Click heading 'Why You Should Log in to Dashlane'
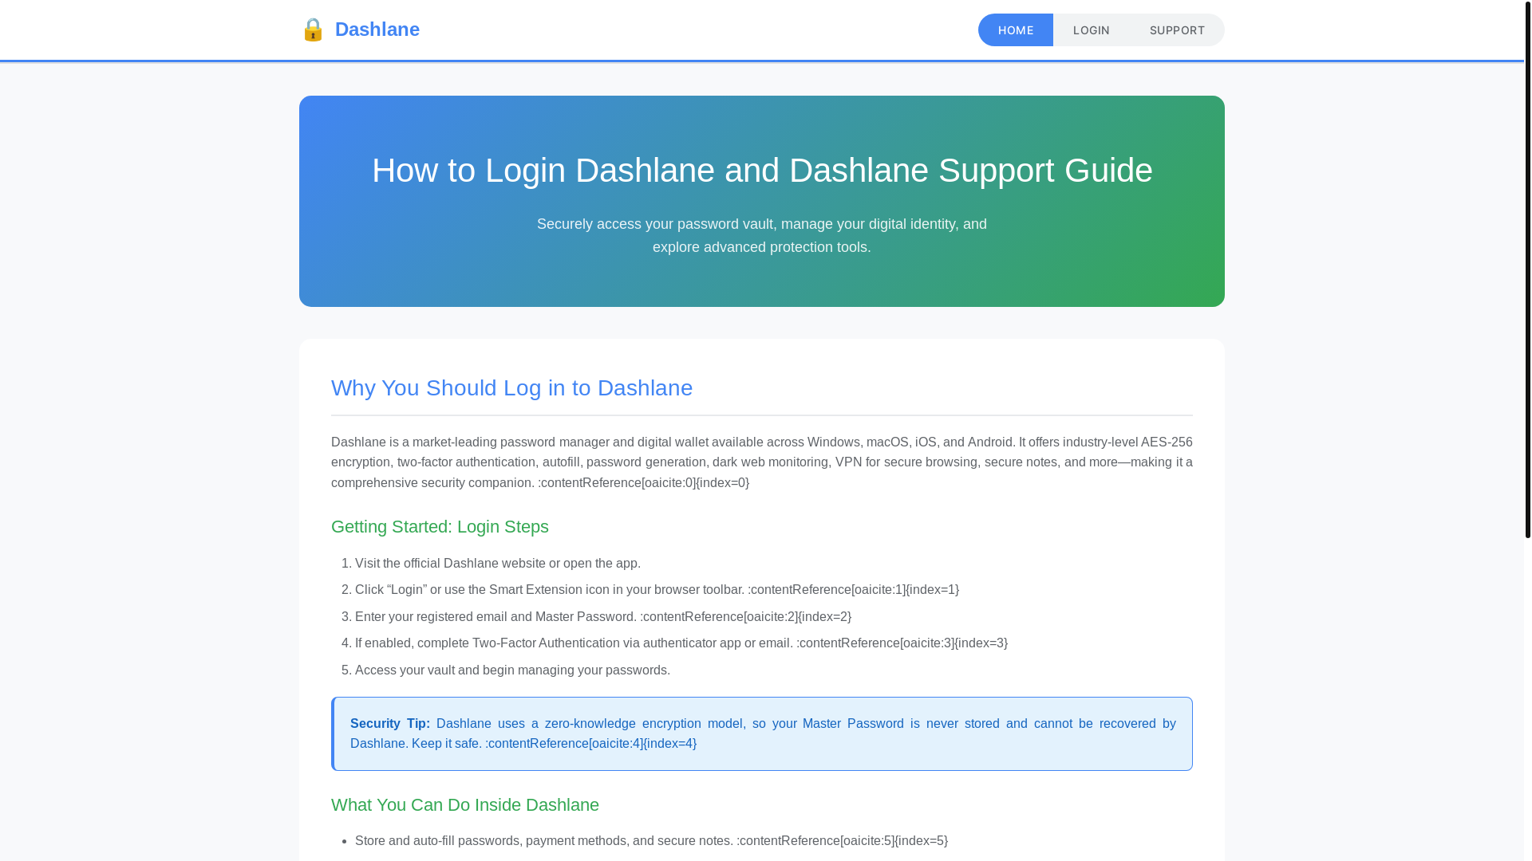Screen dimensions: 1532x861 511,387
